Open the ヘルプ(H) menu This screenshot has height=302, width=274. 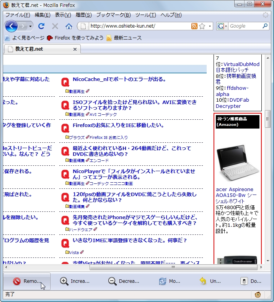pyautogui.click(x=171, y=15)
